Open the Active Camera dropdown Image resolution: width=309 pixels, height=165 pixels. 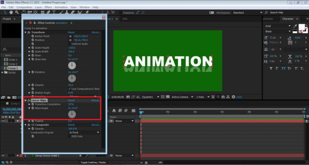click(x=182, y=97)
